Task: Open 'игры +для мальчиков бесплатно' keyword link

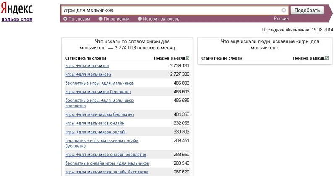Action: pos(98,92)
